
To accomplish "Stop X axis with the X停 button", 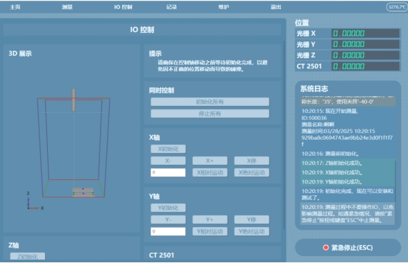I will pyautogui.click(x=252, y=161).
